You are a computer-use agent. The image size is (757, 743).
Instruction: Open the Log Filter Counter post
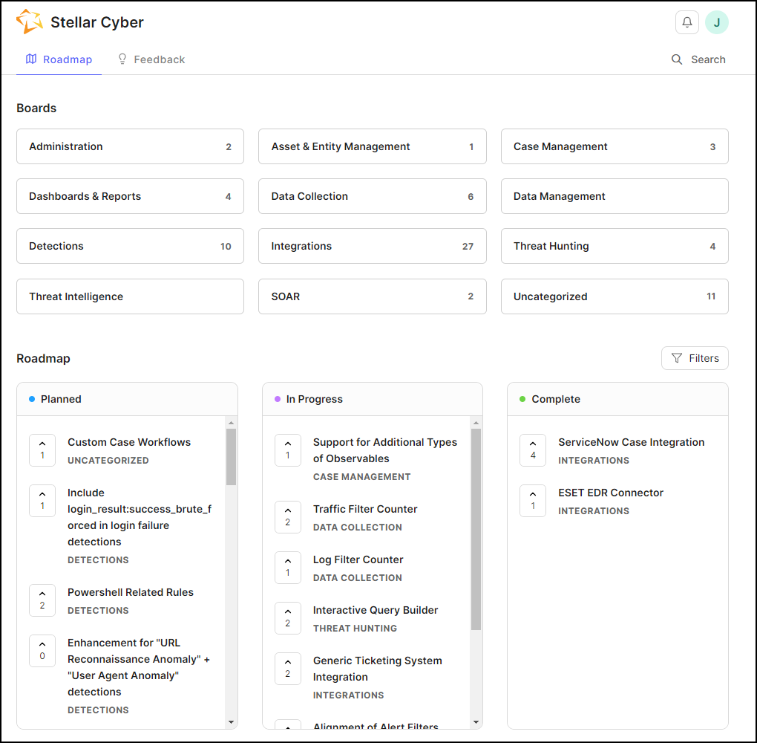(x=358, y=559)
